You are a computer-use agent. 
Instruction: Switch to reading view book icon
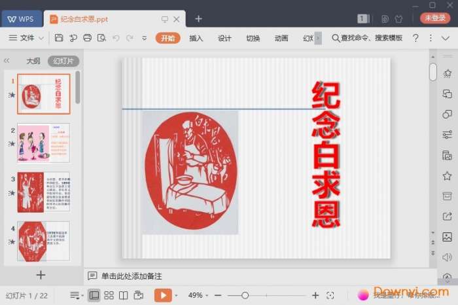coord(123,295)
